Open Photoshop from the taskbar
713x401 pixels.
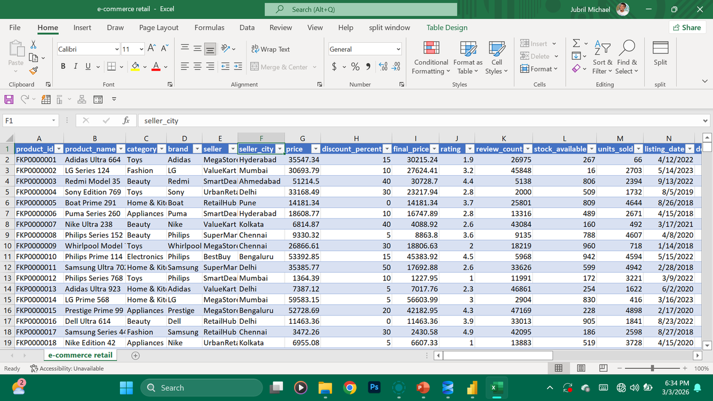click(x=375, y=388)
